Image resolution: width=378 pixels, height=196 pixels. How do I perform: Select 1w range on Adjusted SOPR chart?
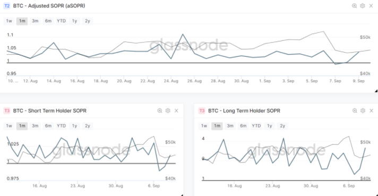click(9, 21)
